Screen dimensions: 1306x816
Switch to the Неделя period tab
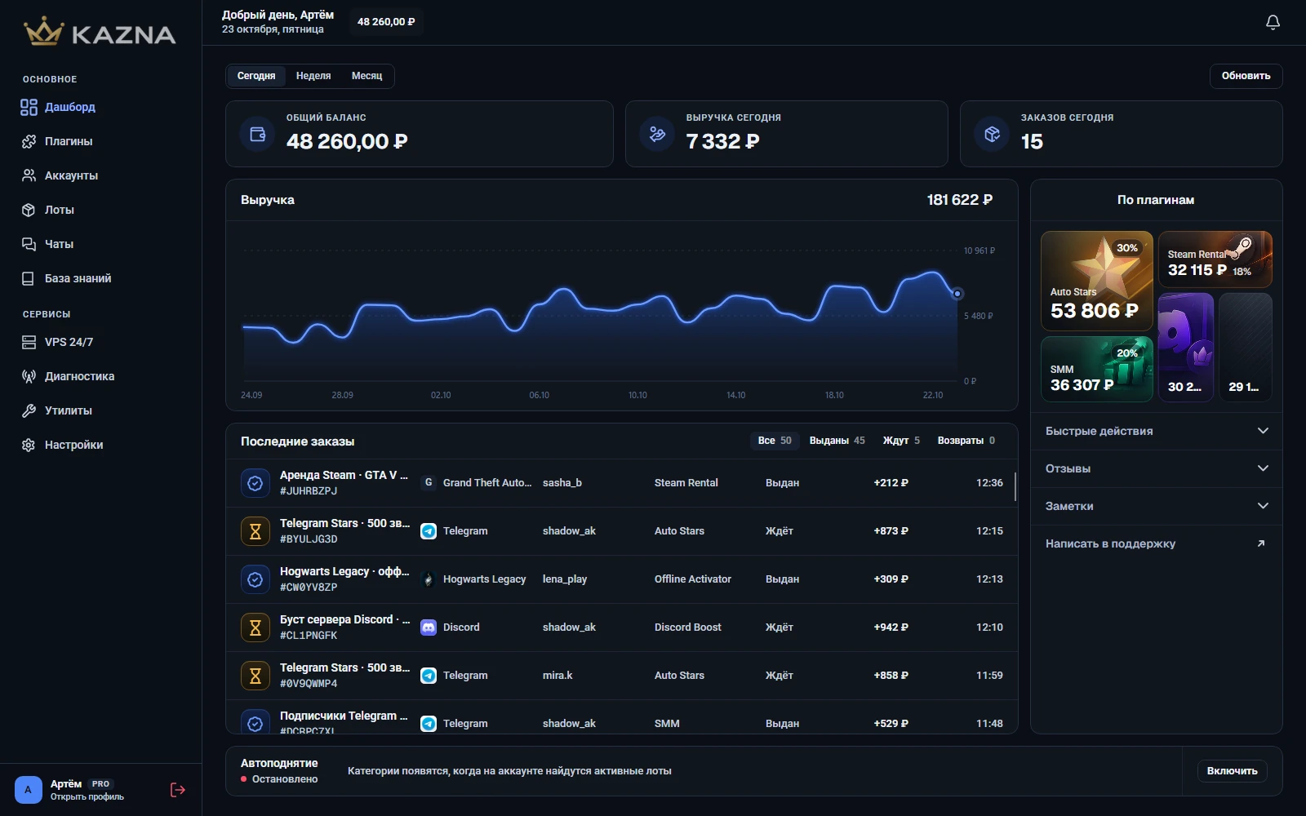313,76
